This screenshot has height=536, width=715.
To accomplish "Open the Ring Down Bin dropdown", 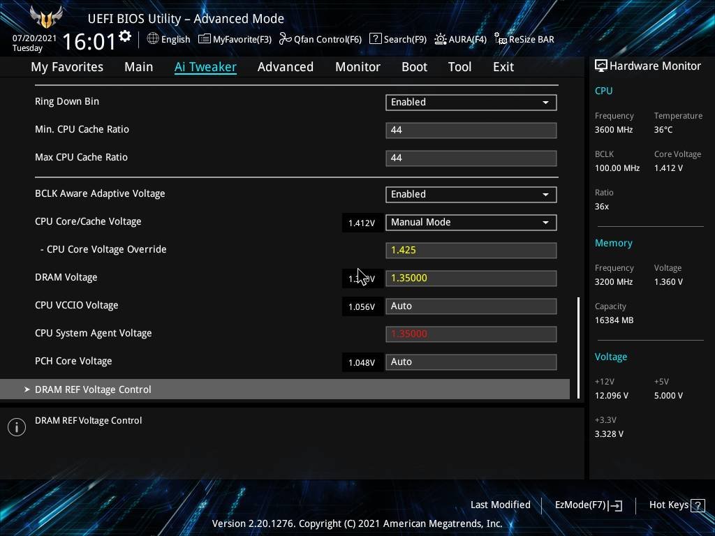I will click(x=471, y=102).
